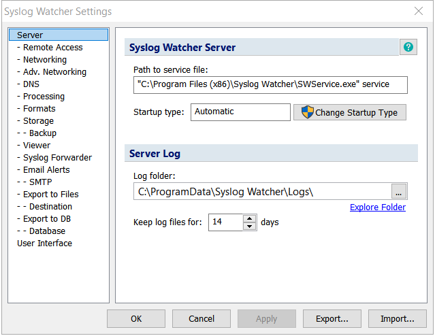Click the Apply button
The height and width of the screenshot is (336, 435).
(267, 319)
